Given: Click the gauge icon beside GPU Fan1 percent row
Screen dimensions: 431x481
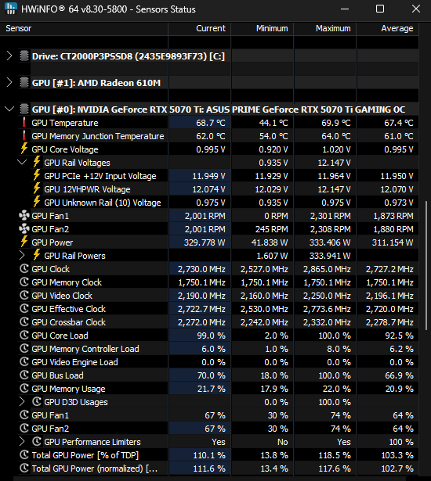Looking at the screenshot, I should click(x=24, y=415).
